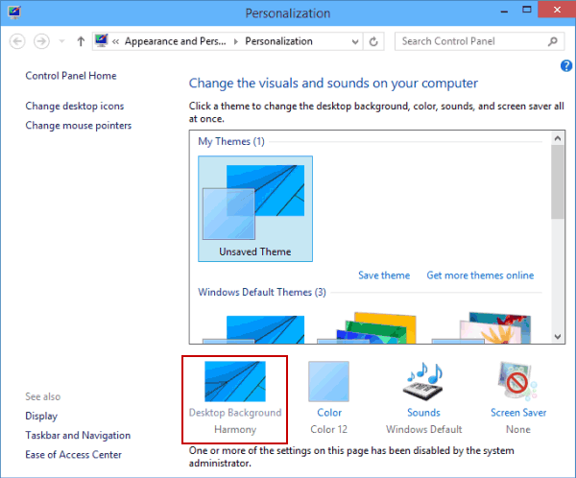The width and height of the screenshot is (576, 478).
Task: Click the Windows Default sounds value
Action: 424,429
